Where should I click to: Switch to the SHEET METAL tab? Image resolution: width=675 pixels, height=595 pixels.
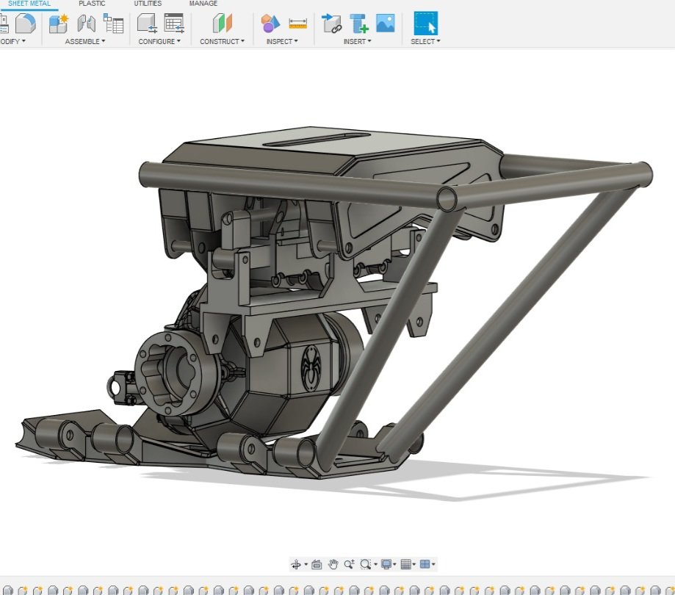[29, 4]
